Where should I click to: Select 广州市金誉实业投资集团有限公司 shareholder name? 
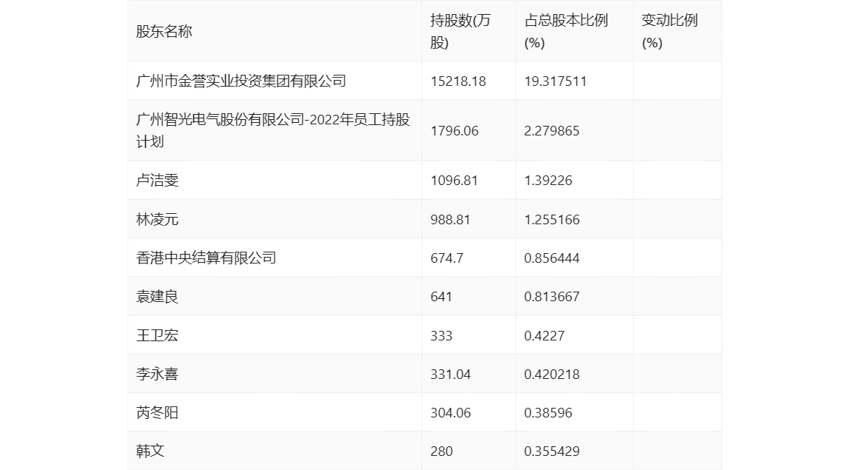(241, 81)
